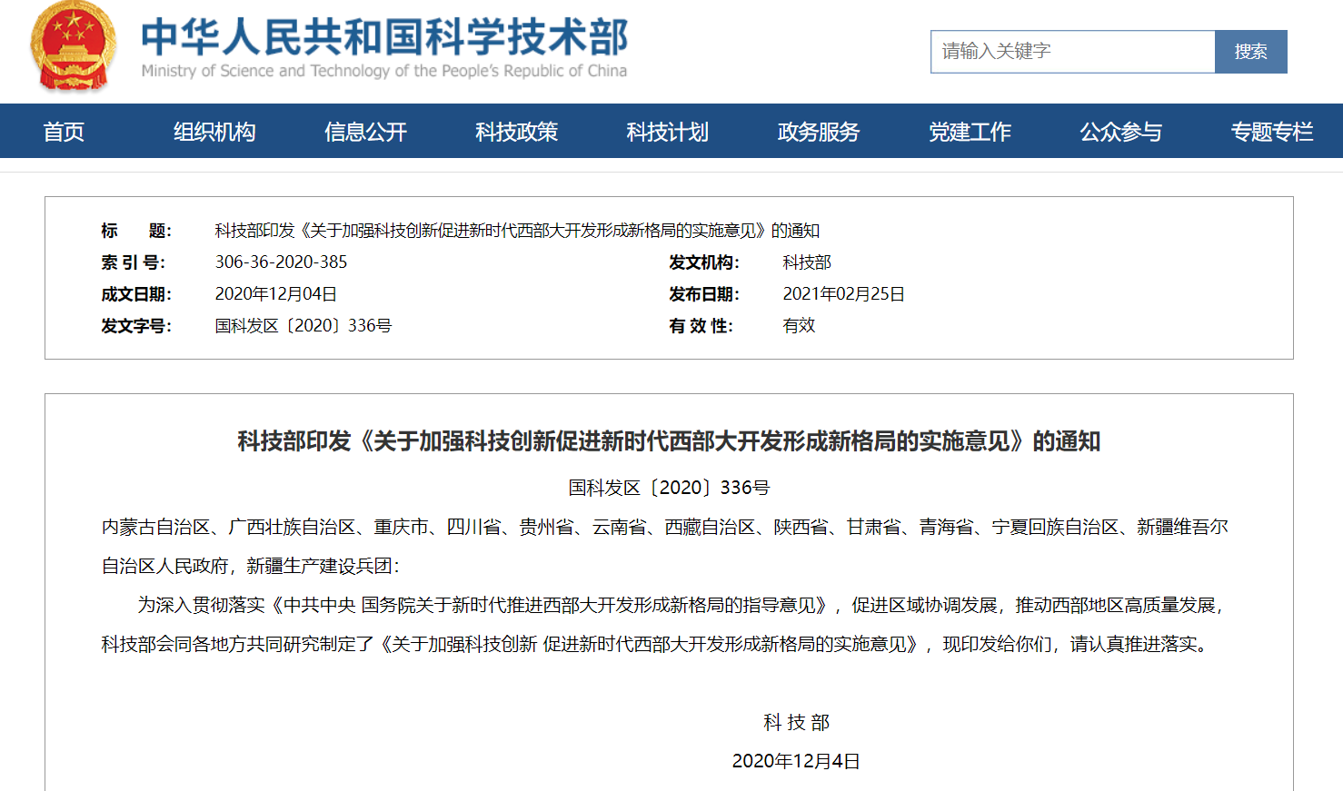Open the 首页 menu item
This screenshot has width=1343, height=791.
click(64, 132)
